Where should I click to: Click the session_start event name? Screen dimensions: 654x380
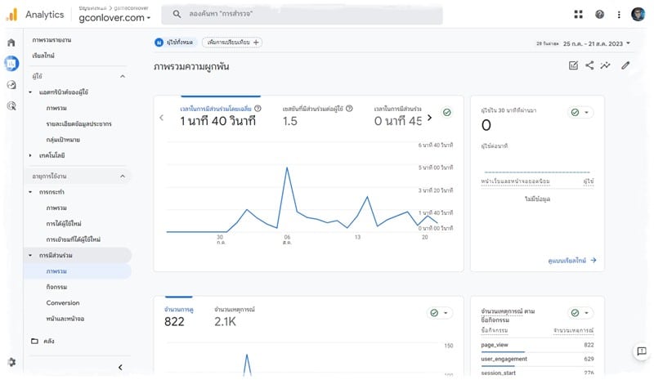499,373
